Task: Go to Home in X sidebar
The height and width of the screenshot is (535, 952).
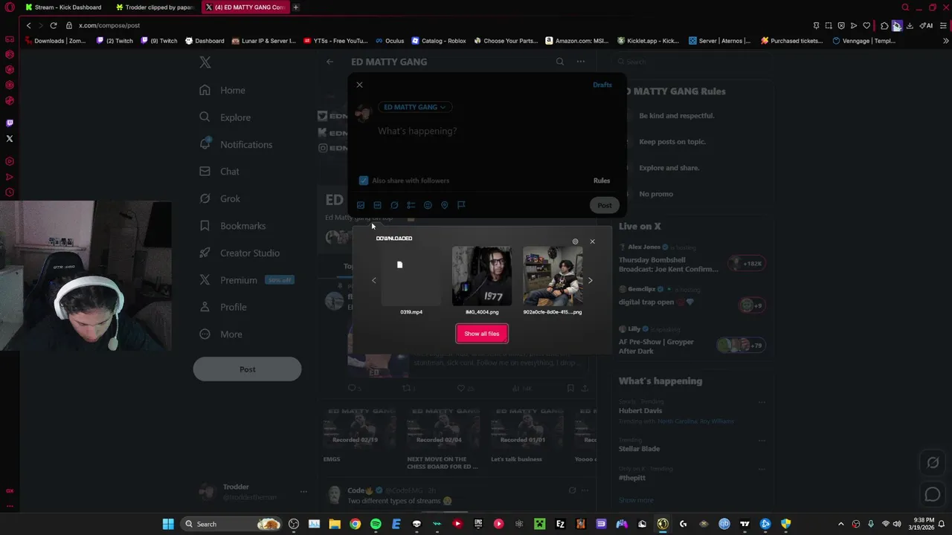Action: pyautogui.click(x=222, y=90)
